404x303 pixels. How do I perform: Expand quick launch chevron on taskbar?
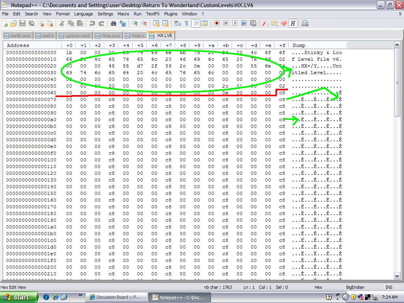point(80,295)
